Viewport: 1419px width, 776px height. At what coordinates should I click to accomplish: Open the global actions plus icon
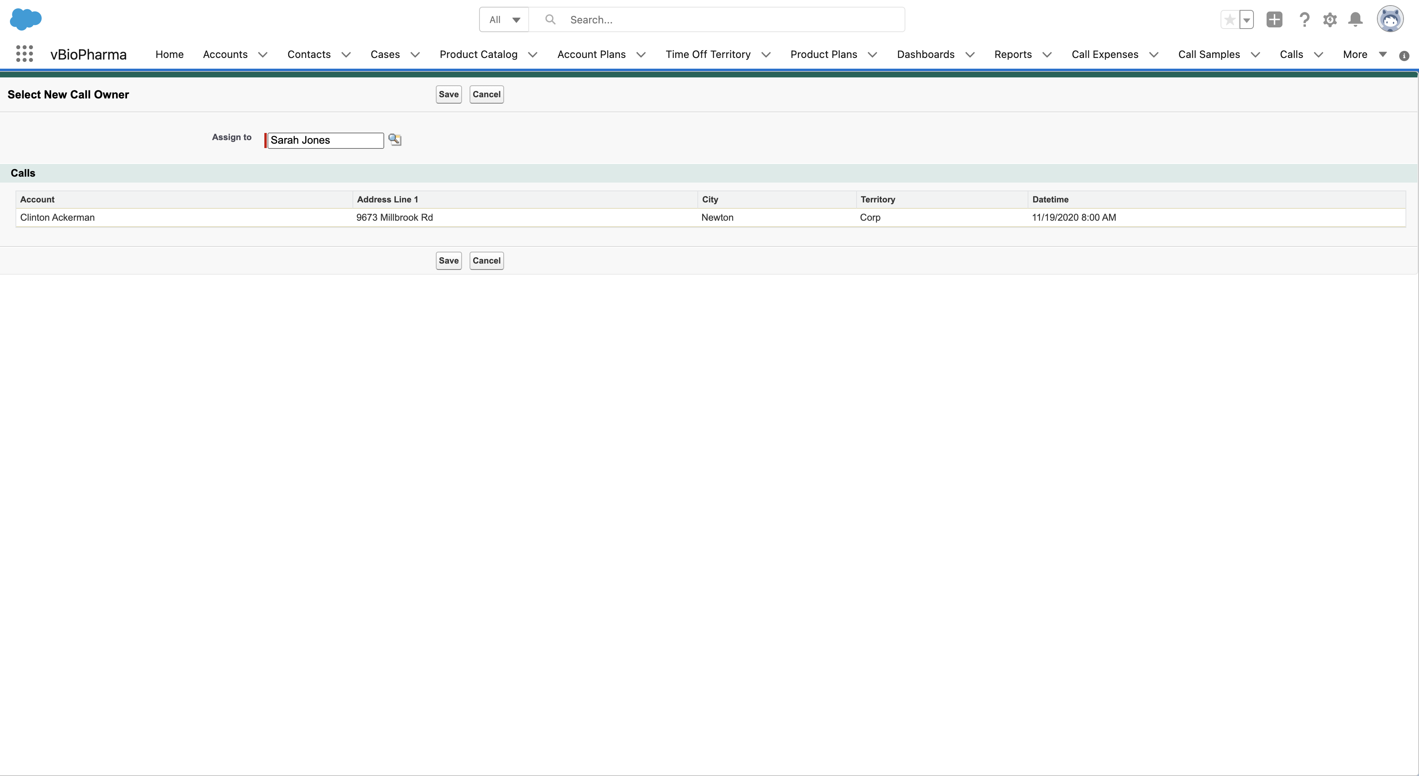[x=1274, y=20]
